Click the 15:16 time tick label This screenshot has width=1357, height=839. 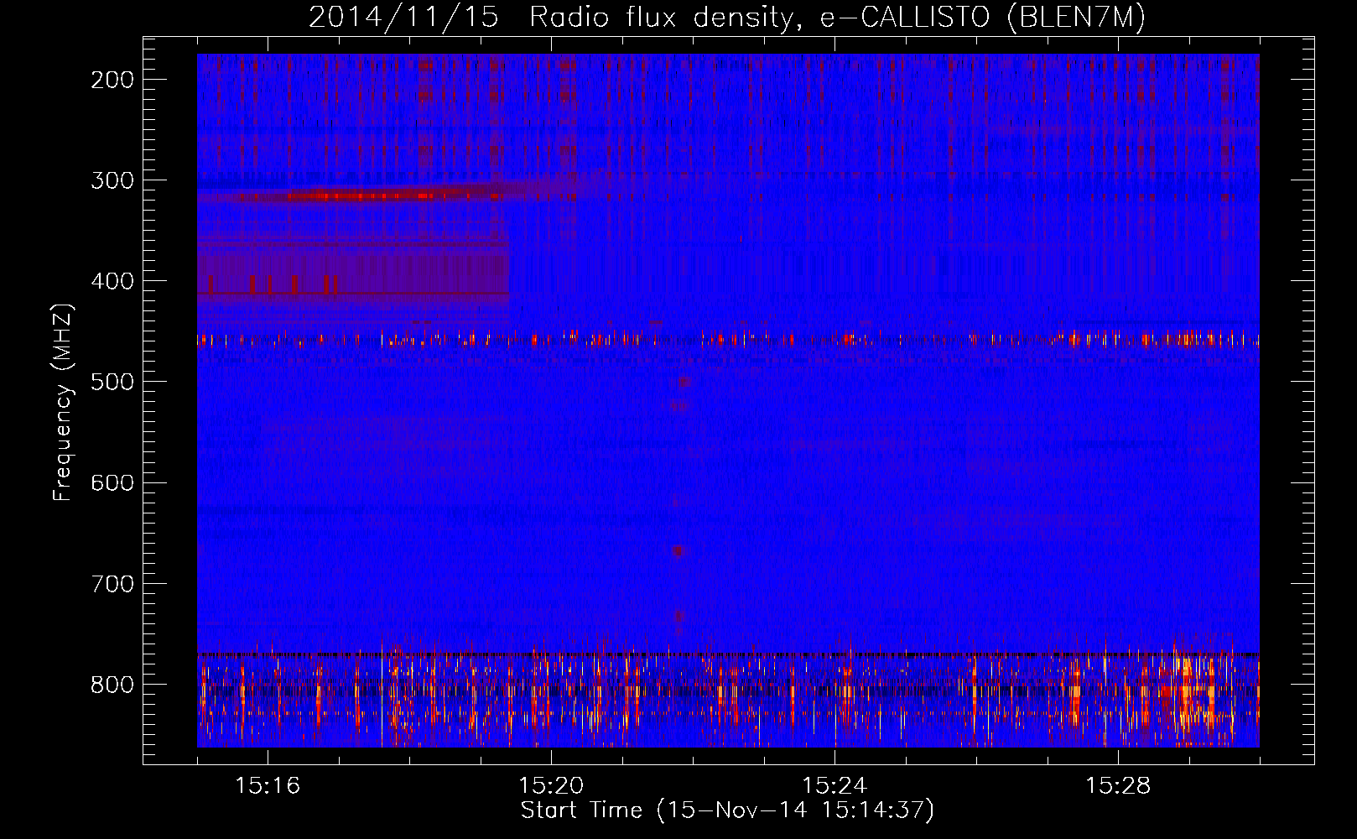tap(268, 786)
